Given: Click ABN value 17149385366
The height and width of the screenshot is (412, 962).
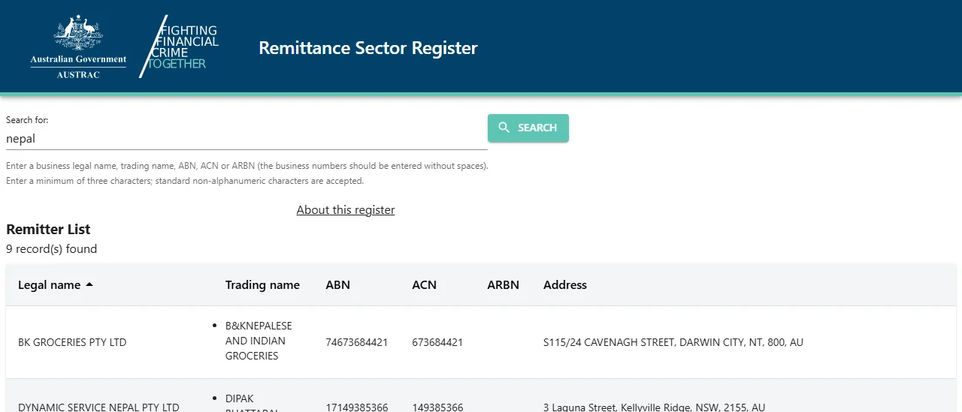Looking at the screenshot, I should [x=356, y=407].
